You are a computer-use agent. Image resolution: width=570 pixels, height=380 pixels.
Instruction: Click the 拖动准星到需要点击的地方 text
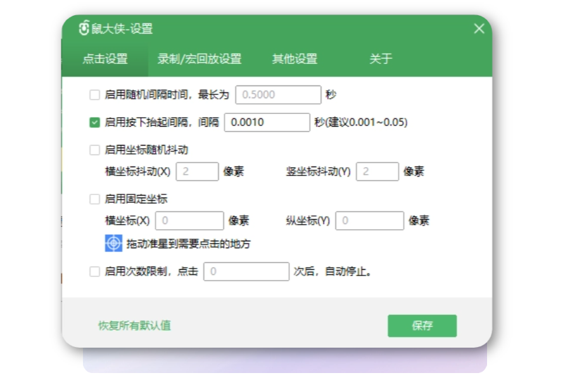point(188,244)
